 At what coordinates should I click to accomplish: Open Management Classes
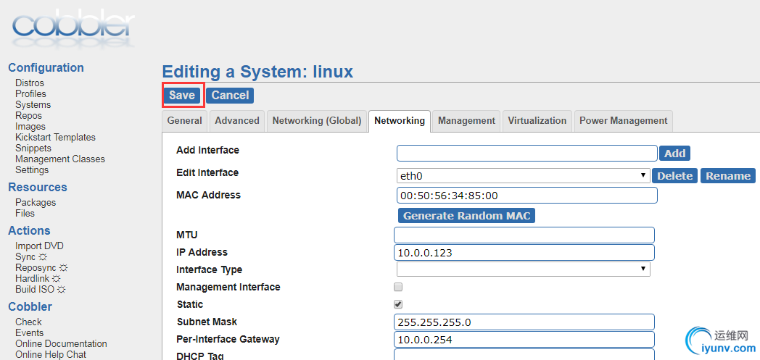click(60, 159)
